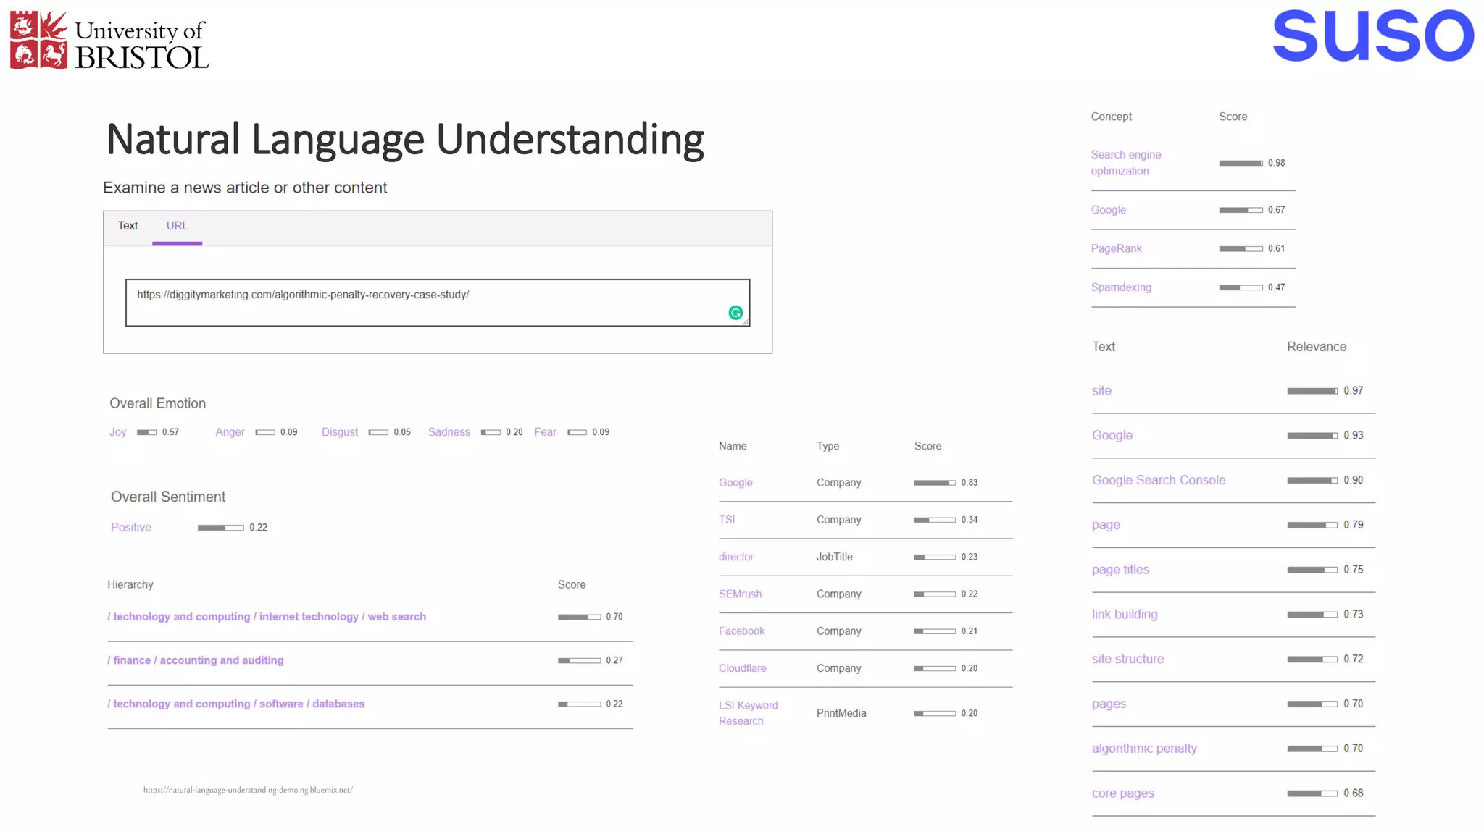Click the 'page' keyword with relevance 0.79
The height and width of the screenshot is (834, 1484).
[x=1106, y=526]
